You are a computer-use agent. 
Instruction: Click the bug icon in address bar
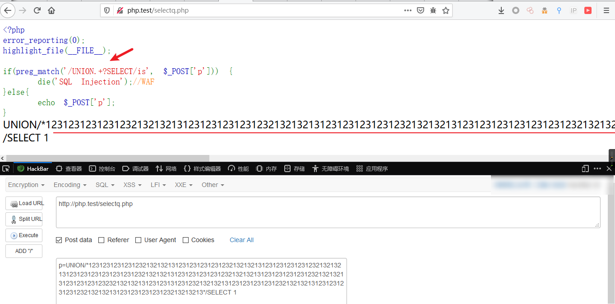click(x=433, y=10)
